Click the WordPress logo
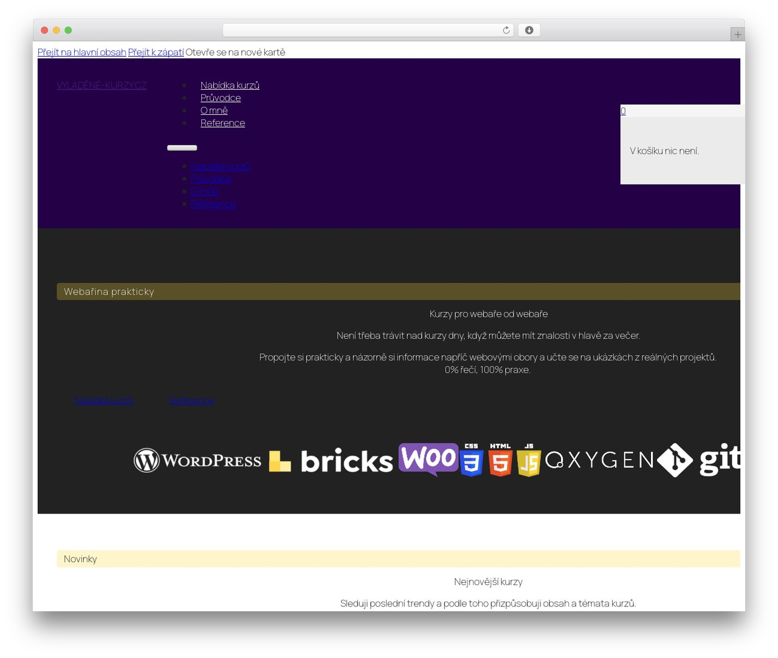The width and height of the screenshot is (778, 658). (x=198, y=461)
